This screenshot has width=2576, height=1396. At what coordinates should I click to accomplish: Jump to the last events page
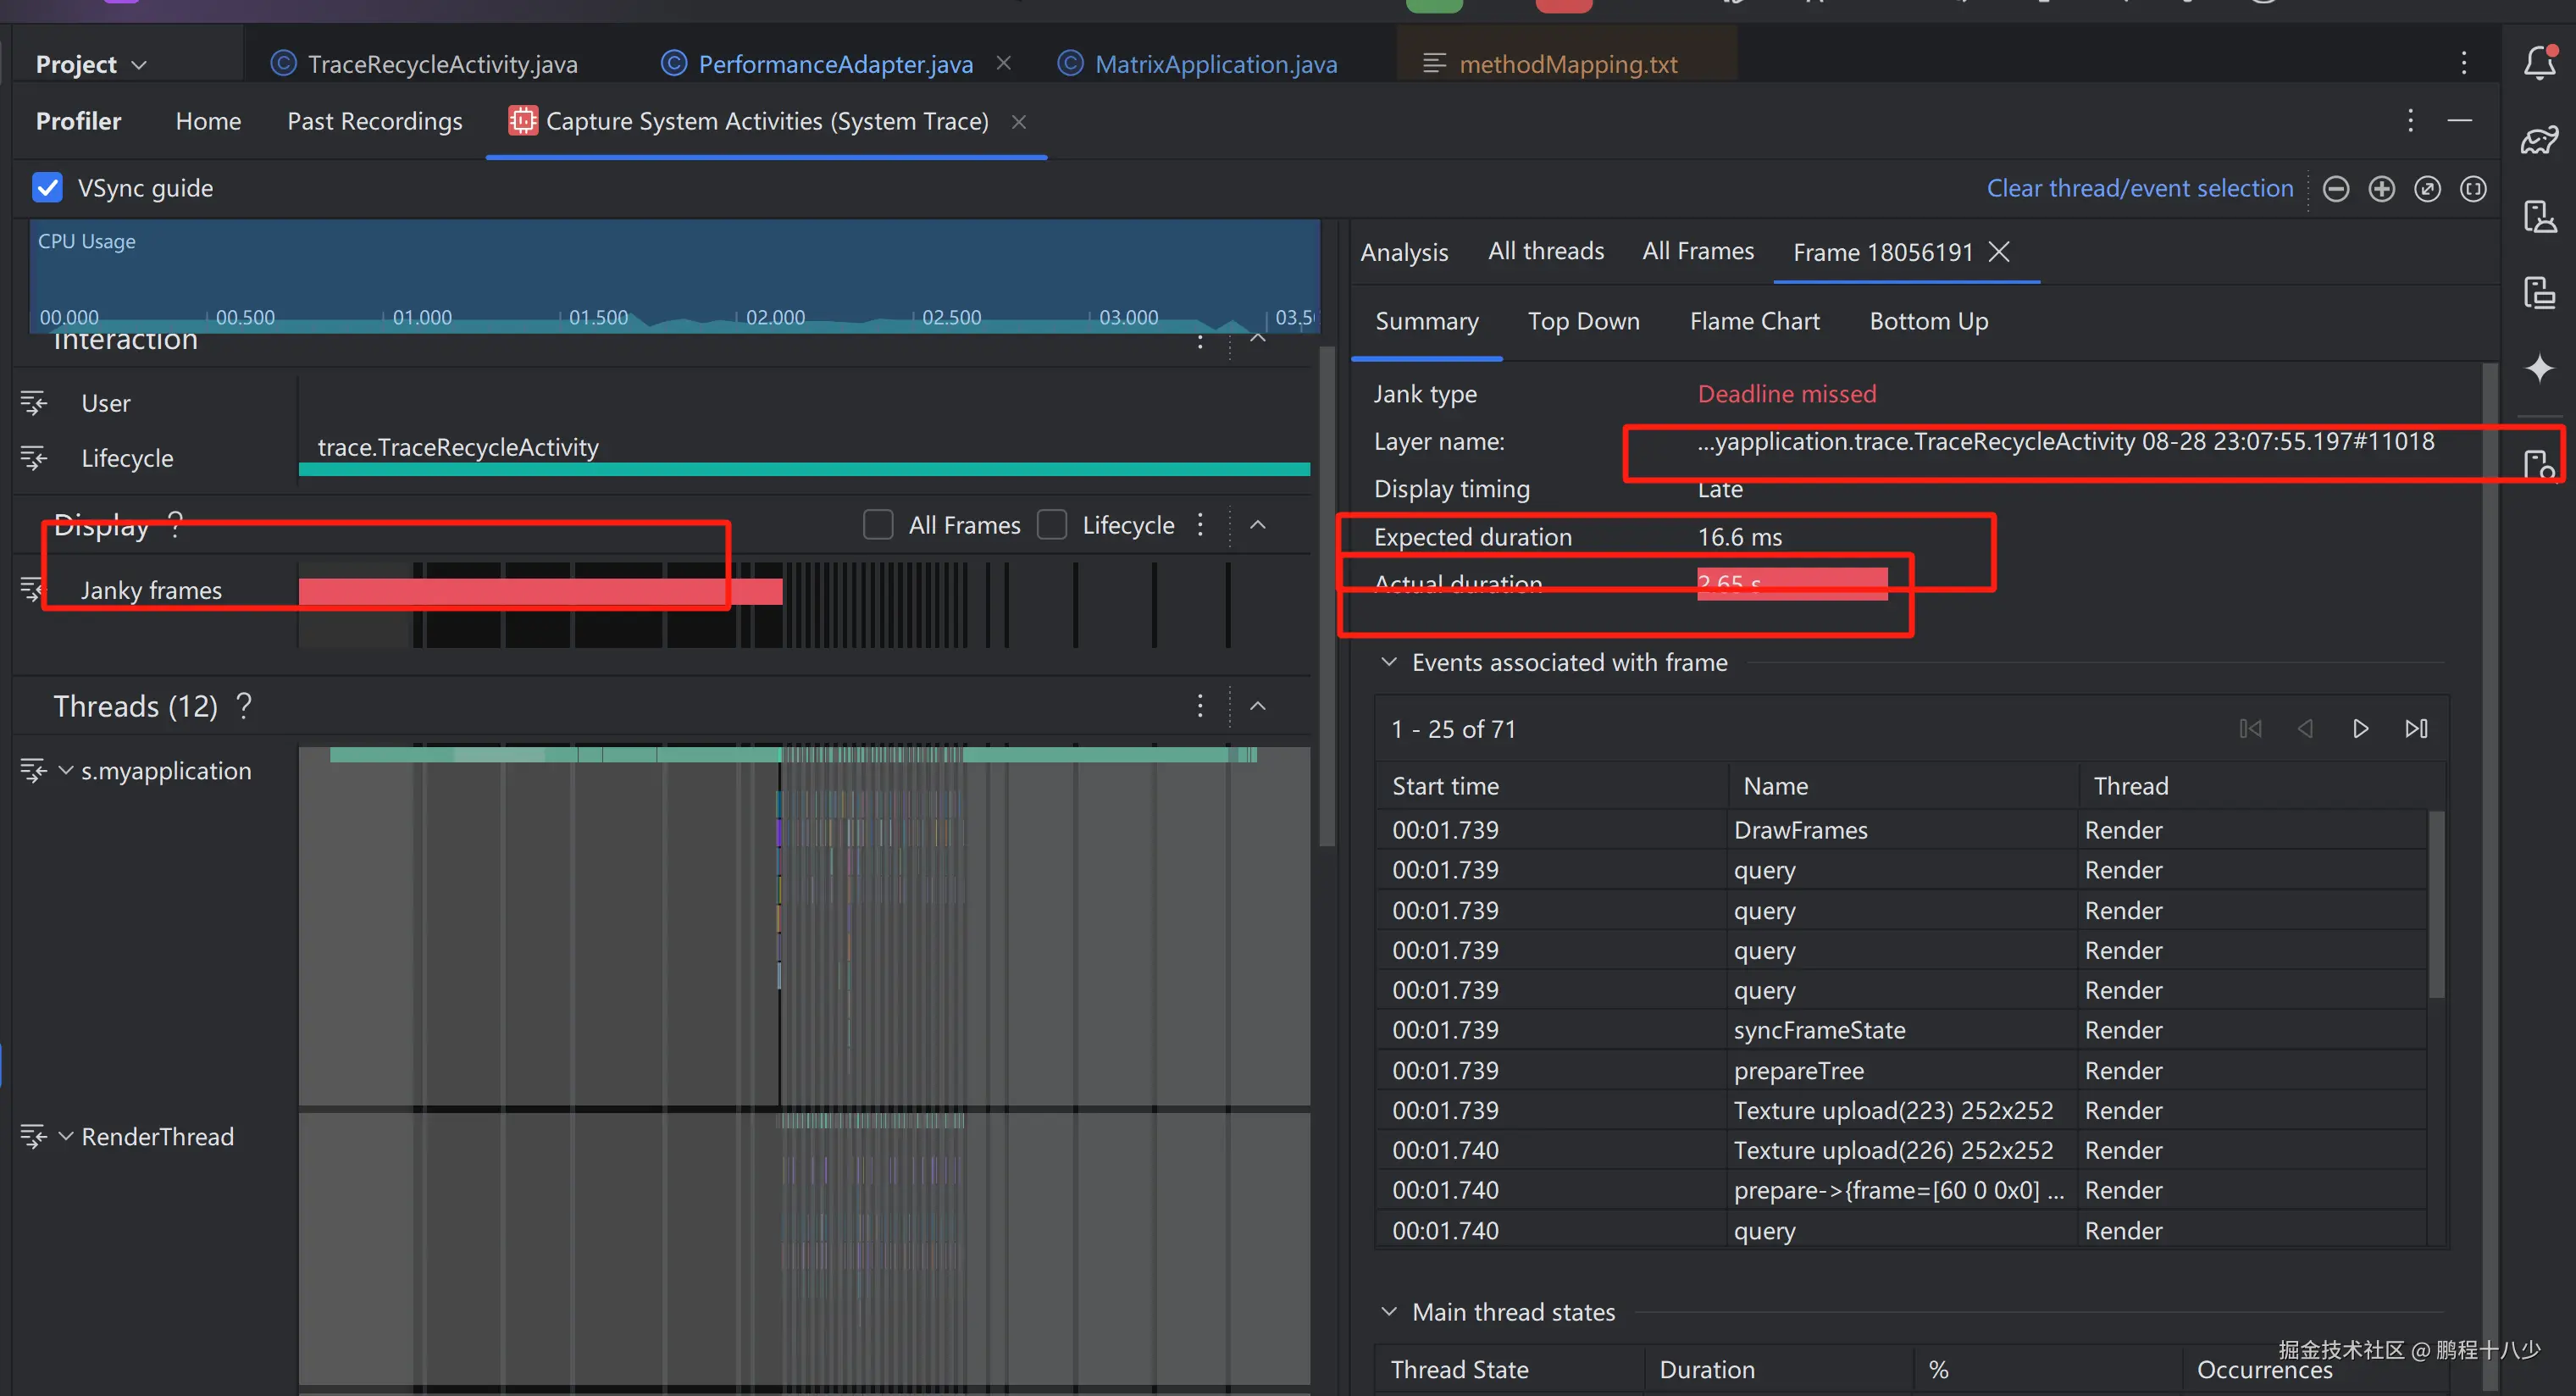pos(2416,729)
